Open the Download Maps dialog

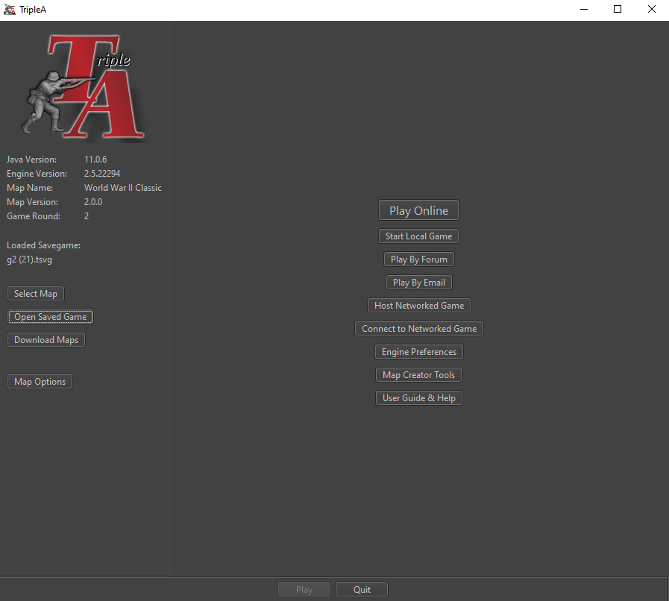[x=46, y=340]
